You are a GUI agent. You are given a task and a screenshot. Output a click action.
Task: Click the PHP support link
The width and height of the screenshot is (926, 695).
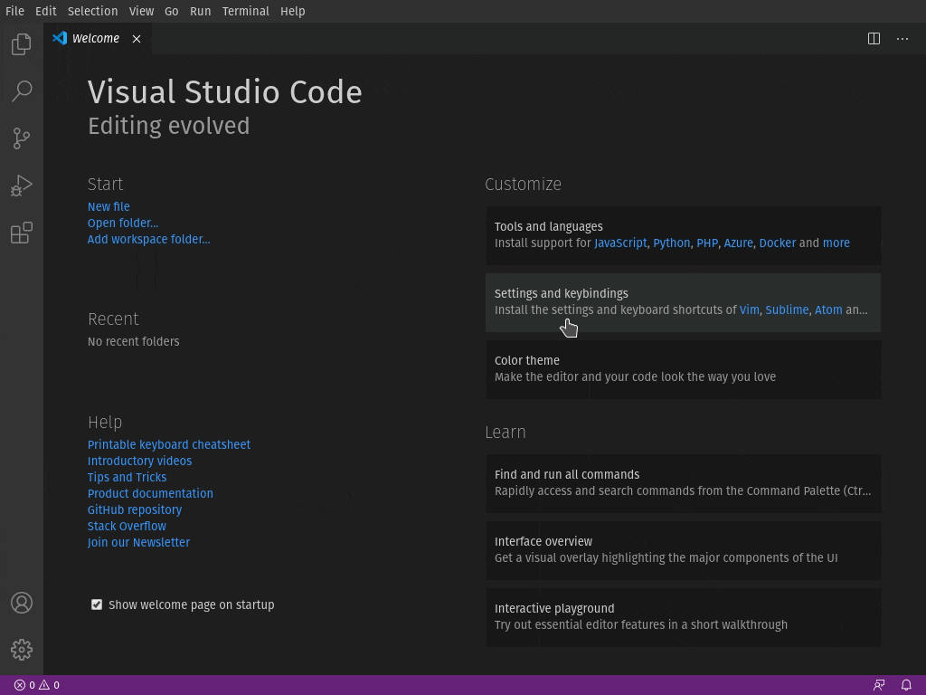click(x=707, y=243)
